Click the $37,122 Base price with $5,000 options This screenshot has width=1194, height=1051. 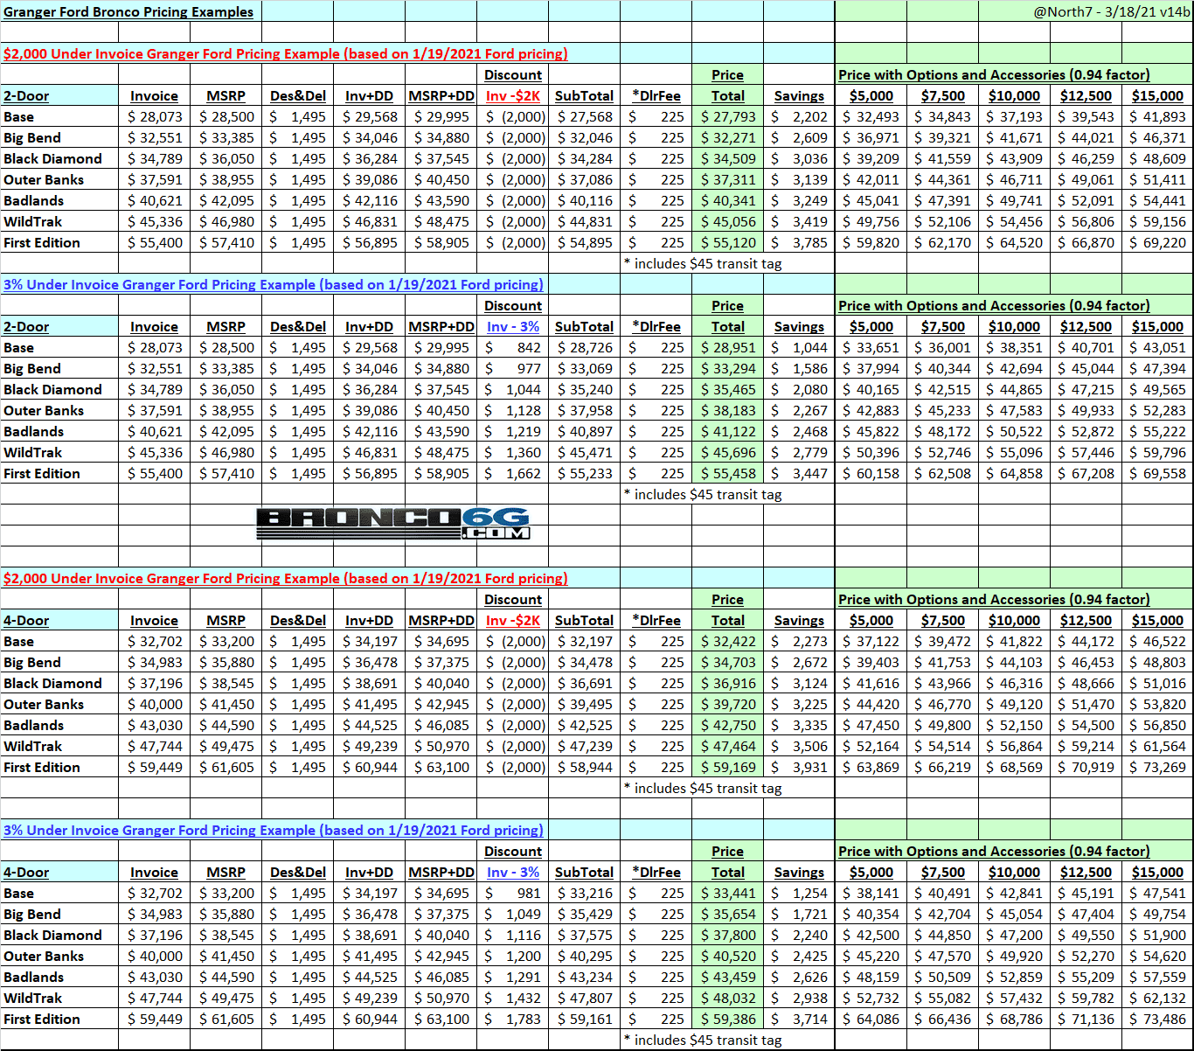871,641
